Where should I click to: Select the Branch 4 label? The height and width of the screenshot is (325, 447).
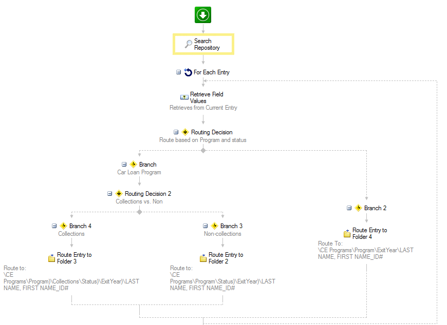click(80, 226)
